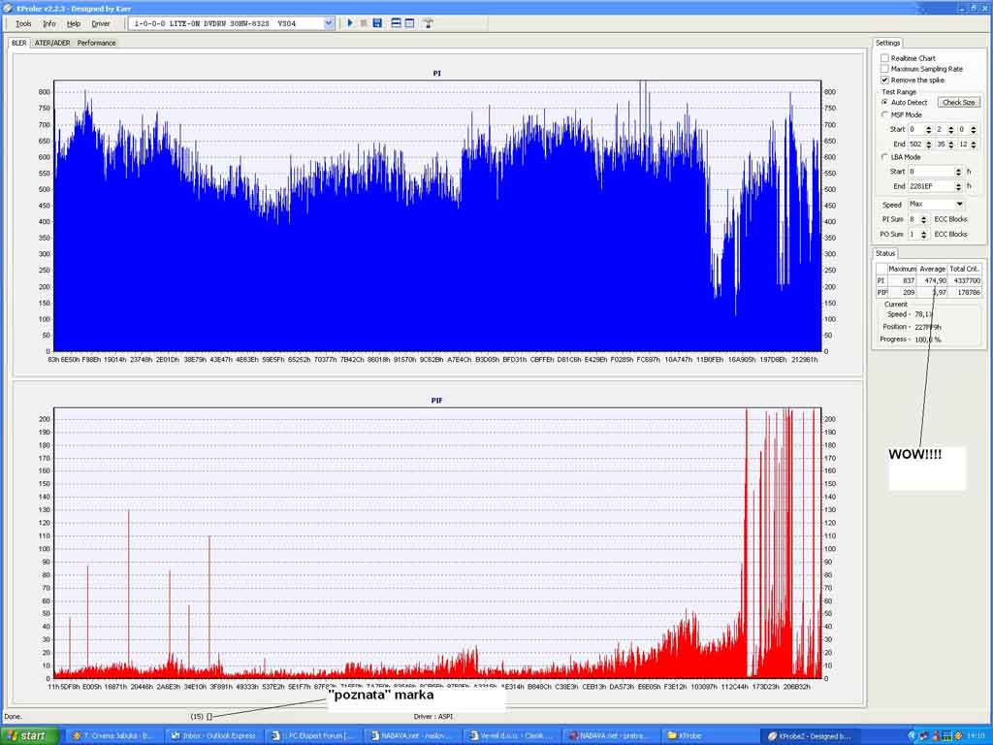Save results with the floppy disk icon
This screenshot has height=745, width=993.
click(377, 23)
